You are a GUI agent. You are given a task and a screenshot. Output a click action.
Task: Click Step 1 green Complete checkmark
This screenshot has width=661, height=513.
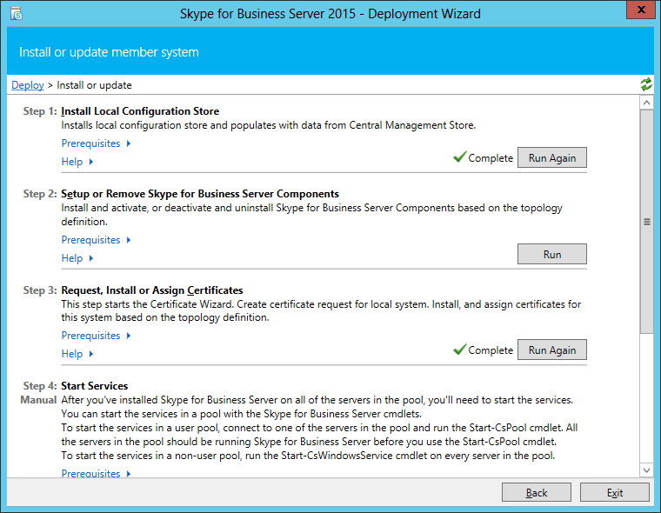[459, 157]
